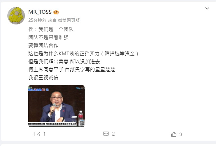Image resolution: width=216 pixels, height=146 pixels.
Task: Click the 微博网页版 source link
Action: click(69, 20)
